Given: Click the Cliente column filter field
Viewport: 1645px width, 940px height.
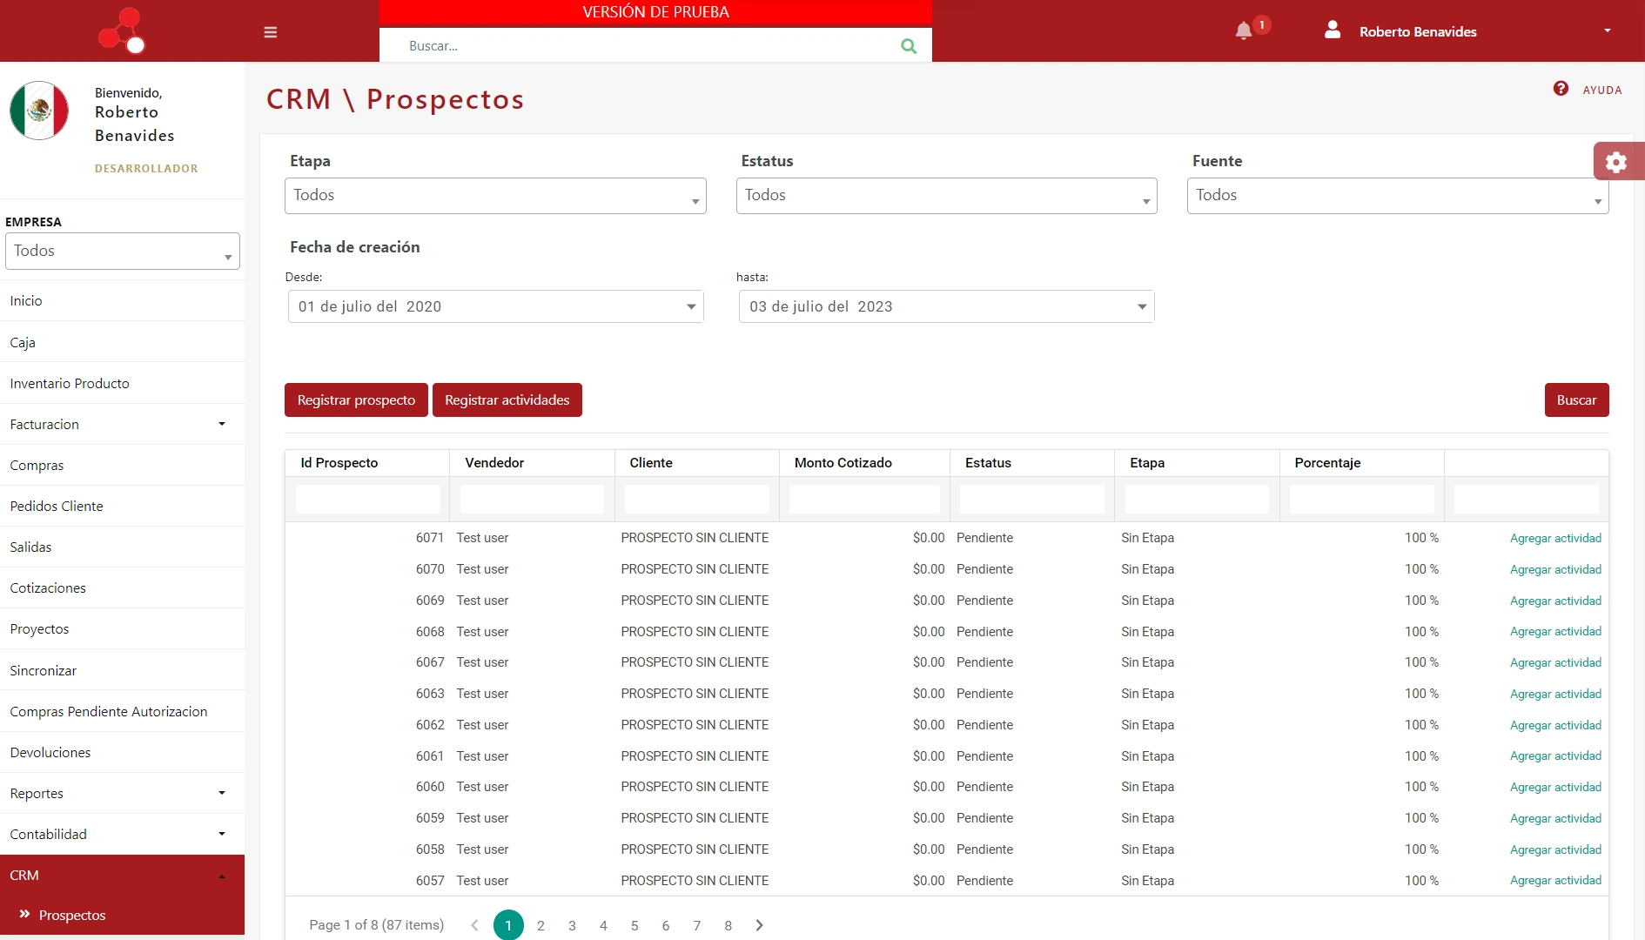Looking at the screenshot, I should 697,500.
